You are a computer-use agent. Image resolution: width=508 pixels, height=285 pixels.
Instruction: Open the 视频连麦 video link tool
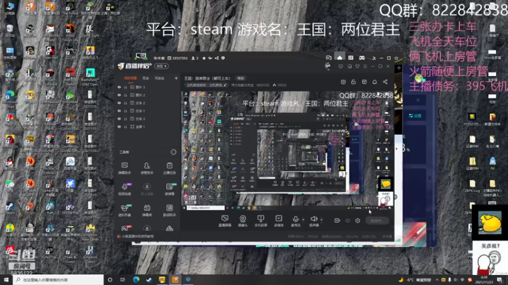(124, 189)
